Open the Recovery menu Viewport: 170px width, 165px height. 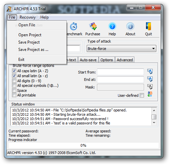(x=28, y=17)
